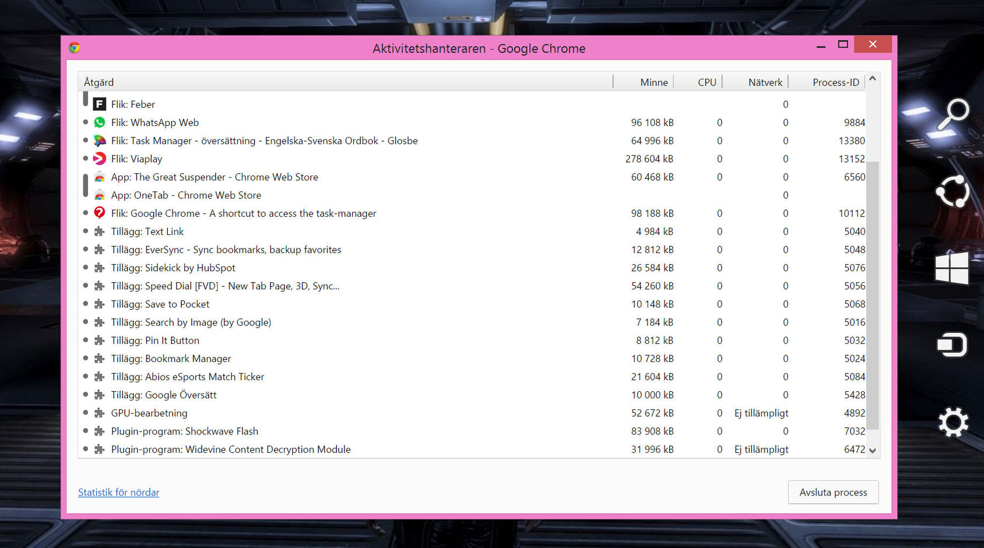Sort by the Process-ID column header
The width and height of the screenshot is (984, 548).
coord(827,82)
